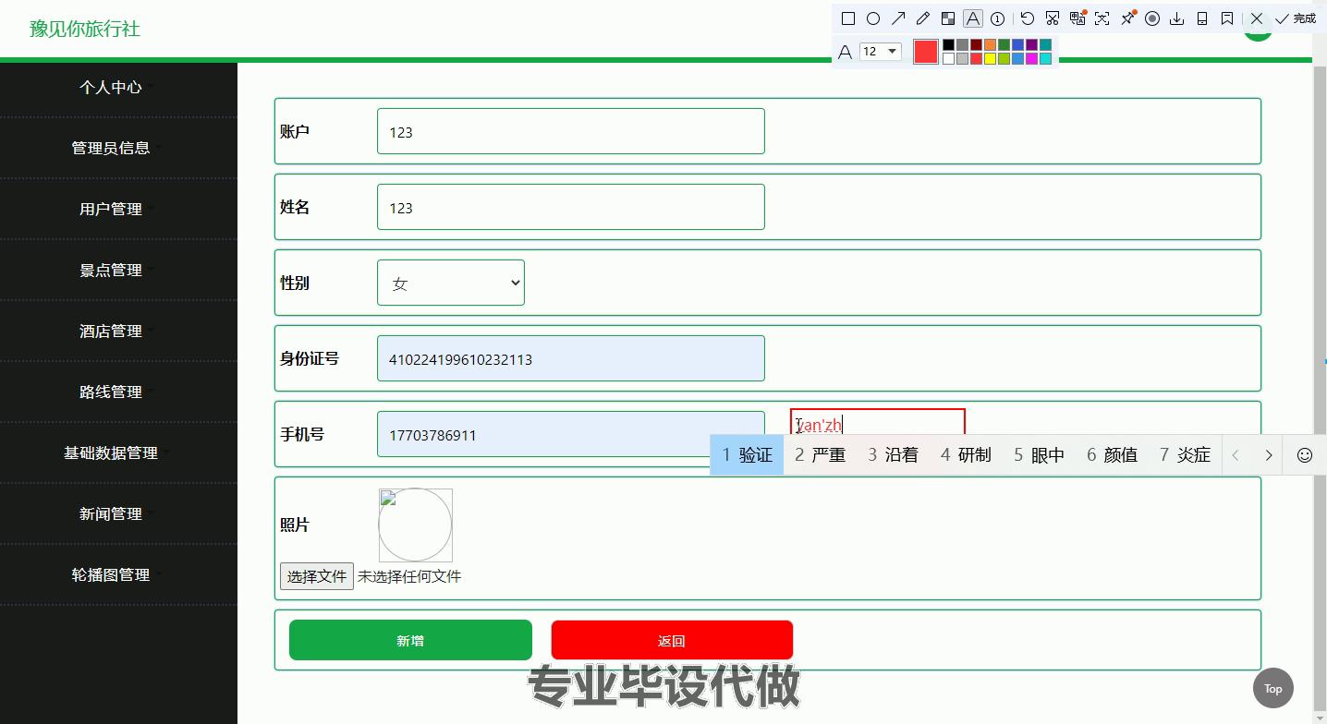Click 选择文件 to upload photo
The width and height of the screenshot is (1327, 724).
click(x=317, y=576)
